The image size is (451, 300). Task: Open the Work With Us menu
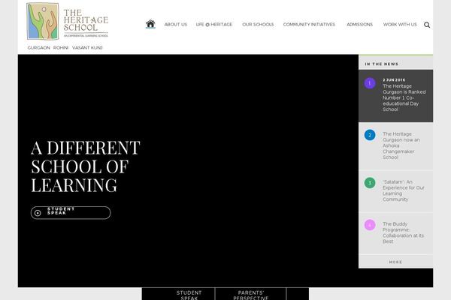[400, 25]
